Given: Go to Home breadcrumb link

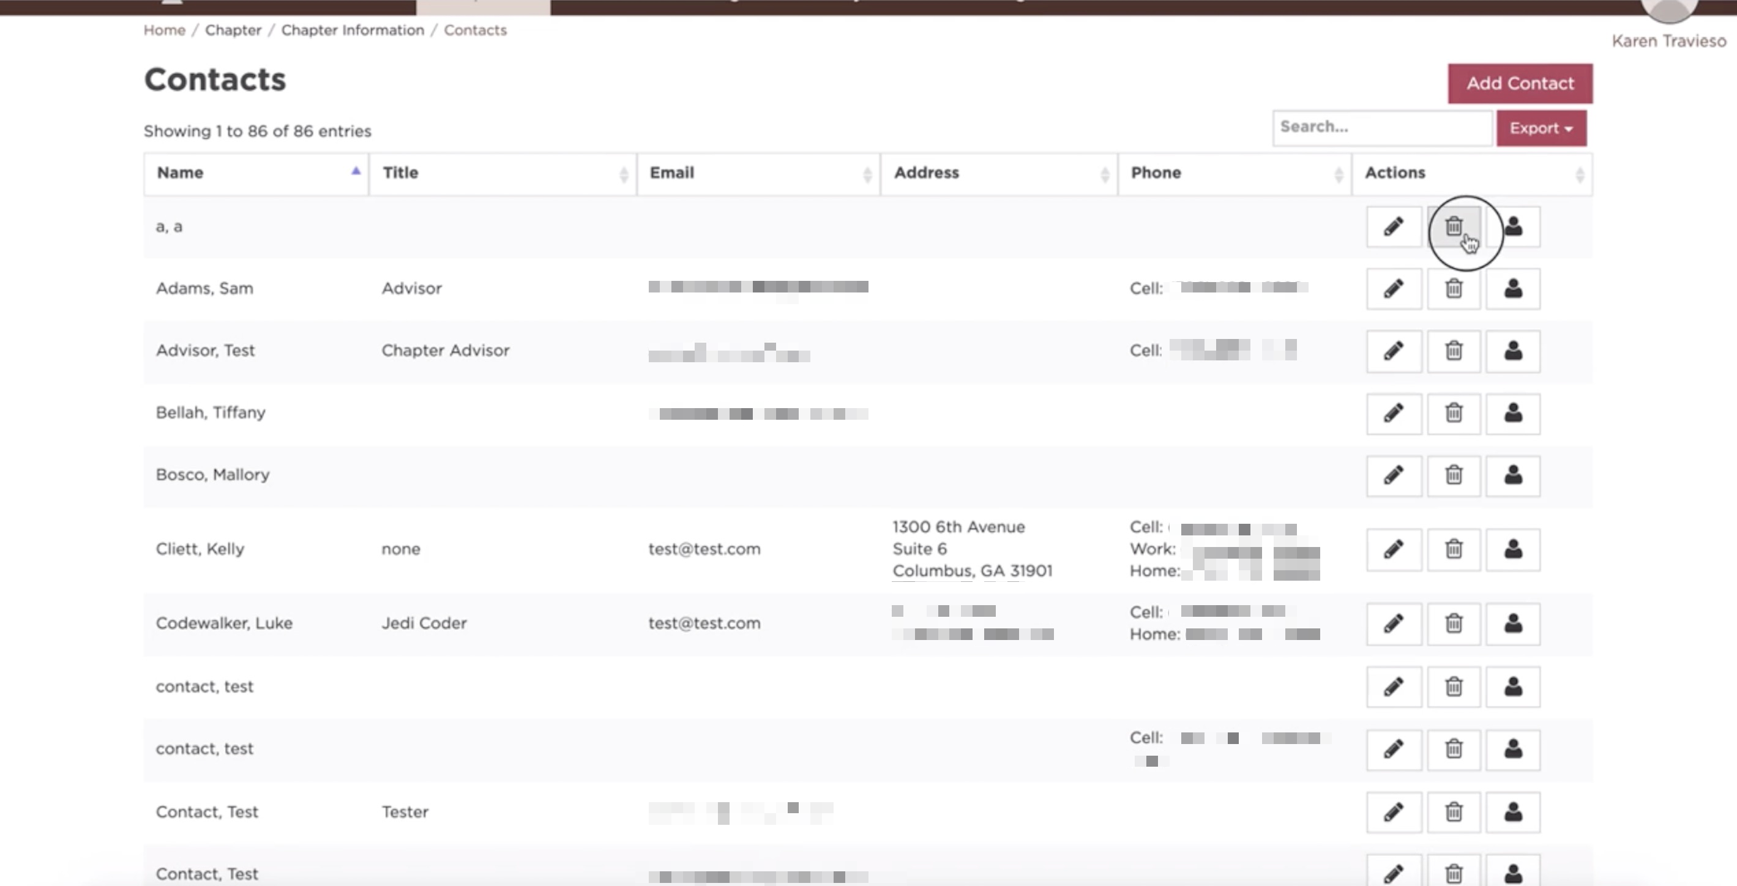Looking at the screenshot, I should click(165, 31).
